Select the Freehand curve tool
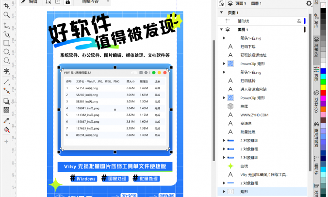The height and width of the screenshot is (197, 328). click(x=6, y=25)
